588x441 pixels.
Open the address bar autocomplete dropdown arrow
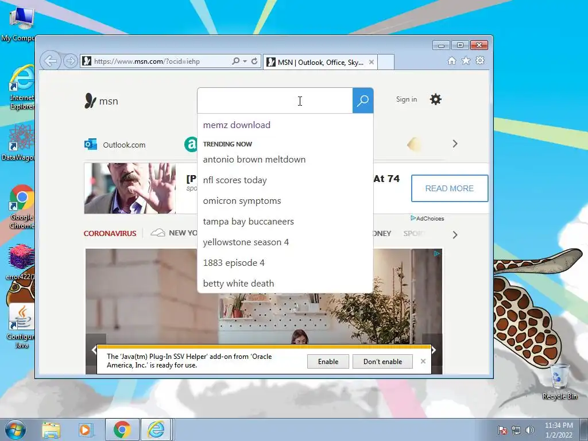(245, 61)
